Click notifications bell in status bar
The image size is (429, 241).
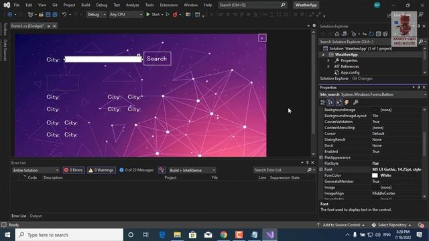pyautogui.click(x=421, y=225)
